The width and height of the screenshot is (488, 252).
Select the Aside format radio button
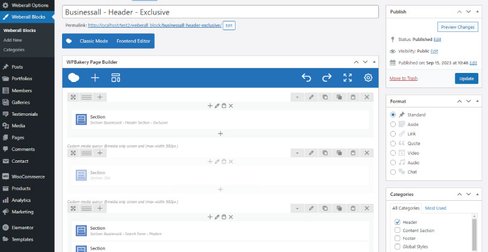(393, 124)
